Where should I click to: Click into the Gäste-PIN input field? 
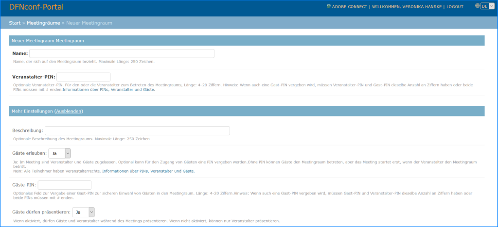pyautogui.click(x=65, y=185)
